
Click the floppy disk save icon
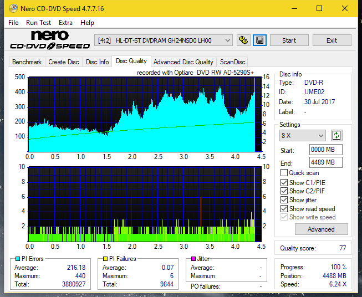(x=260, y=40)
